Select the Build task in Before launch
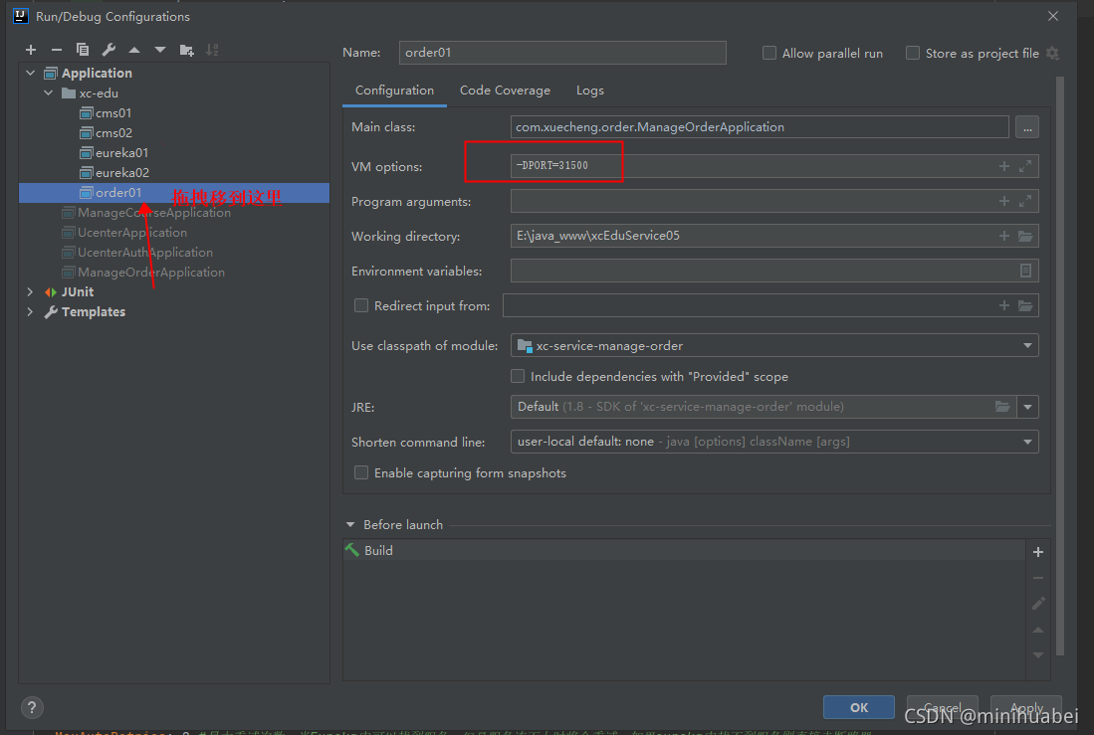This screenshot has width=1094, height=735. [684, 550]
